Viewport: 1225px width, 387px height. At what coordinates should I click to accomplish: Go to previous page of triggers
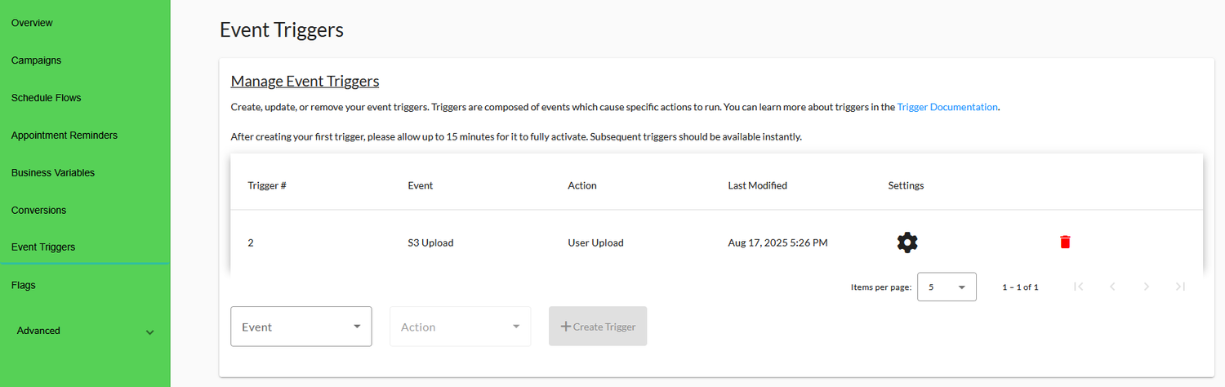click(x=1112, y=287)
